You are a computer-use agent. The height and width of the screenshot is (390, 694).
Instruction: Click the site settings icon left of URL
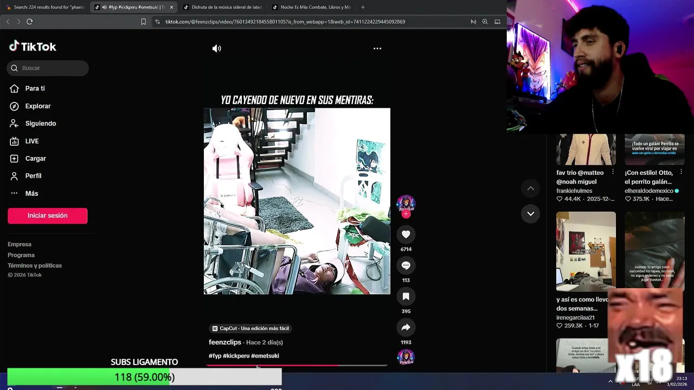click(157, 22)
